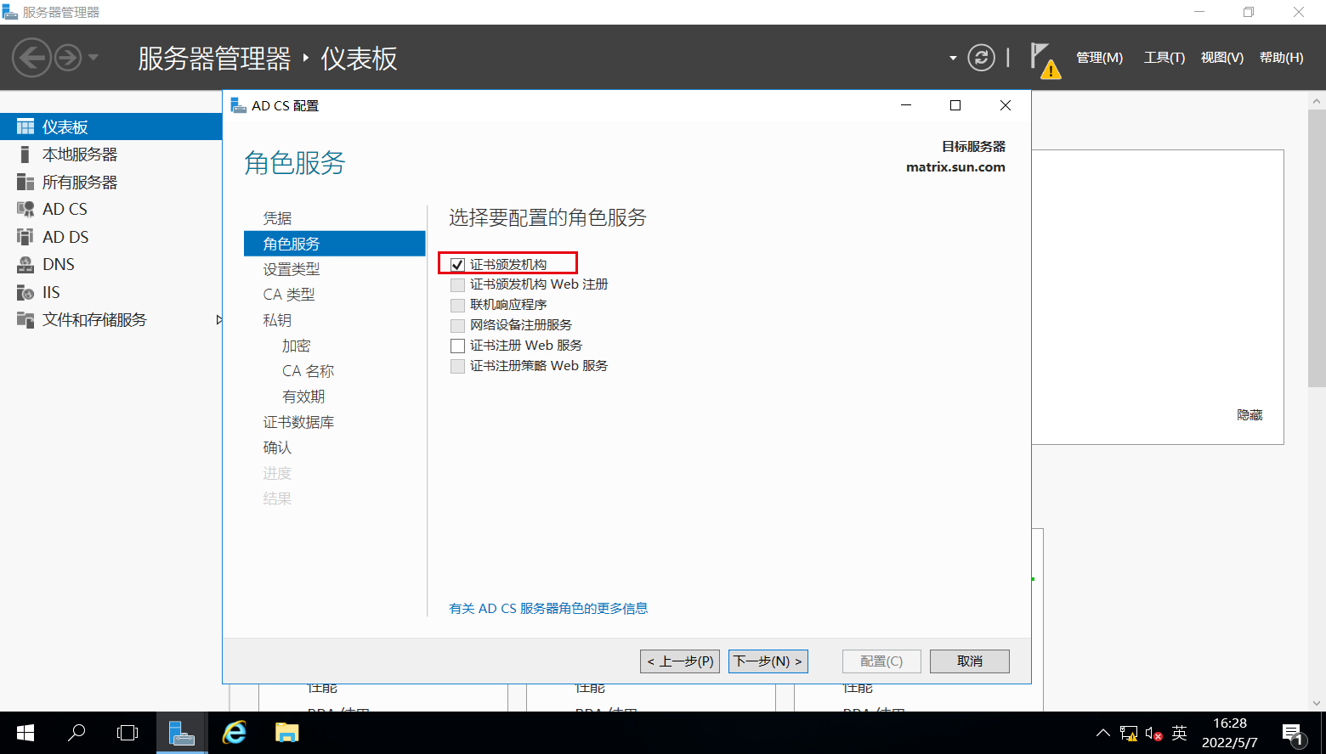This screenshot has height=754, width=1326.
Task: Open taskbar search
Action: tap(76, 733)
